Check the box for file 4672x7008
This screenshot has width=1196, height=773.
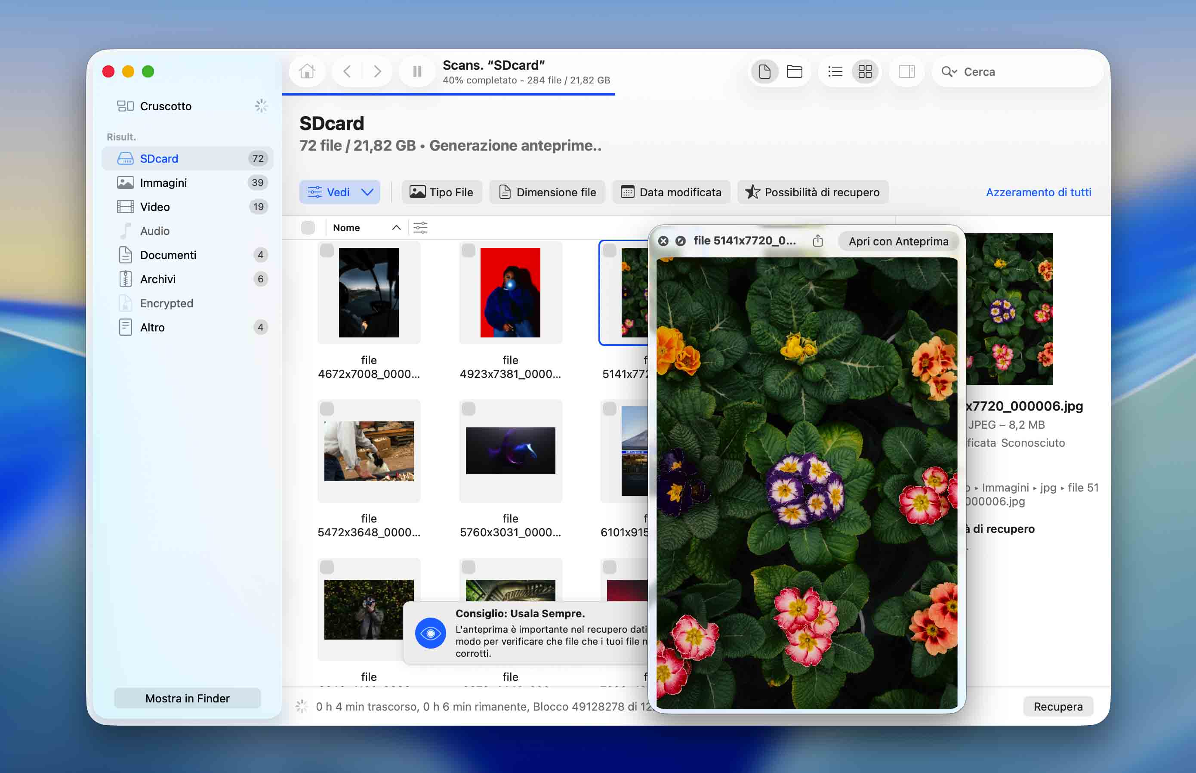click(327, 250)
